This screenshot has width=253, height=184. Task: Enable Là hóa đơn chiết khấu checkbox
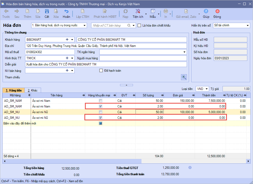(x=139, y=26)
